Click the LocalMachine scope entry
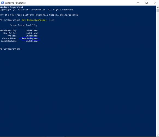This screenshot has width=159, height=137. (9, 41)
